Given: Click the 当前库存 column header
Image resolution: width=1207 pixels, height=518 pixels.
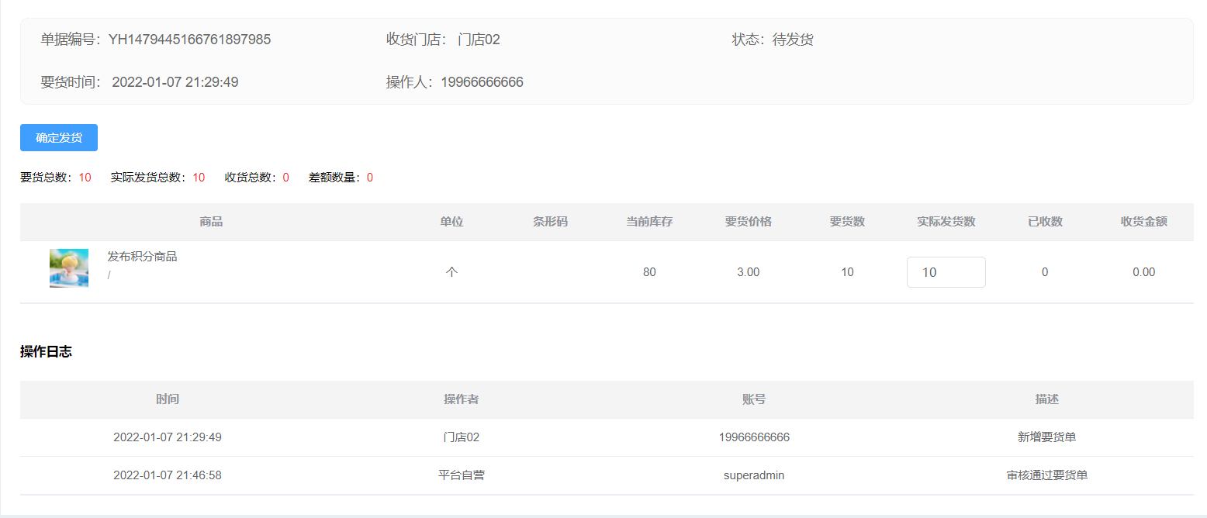Looking at the screenshot, I should (x=649, y=222).
